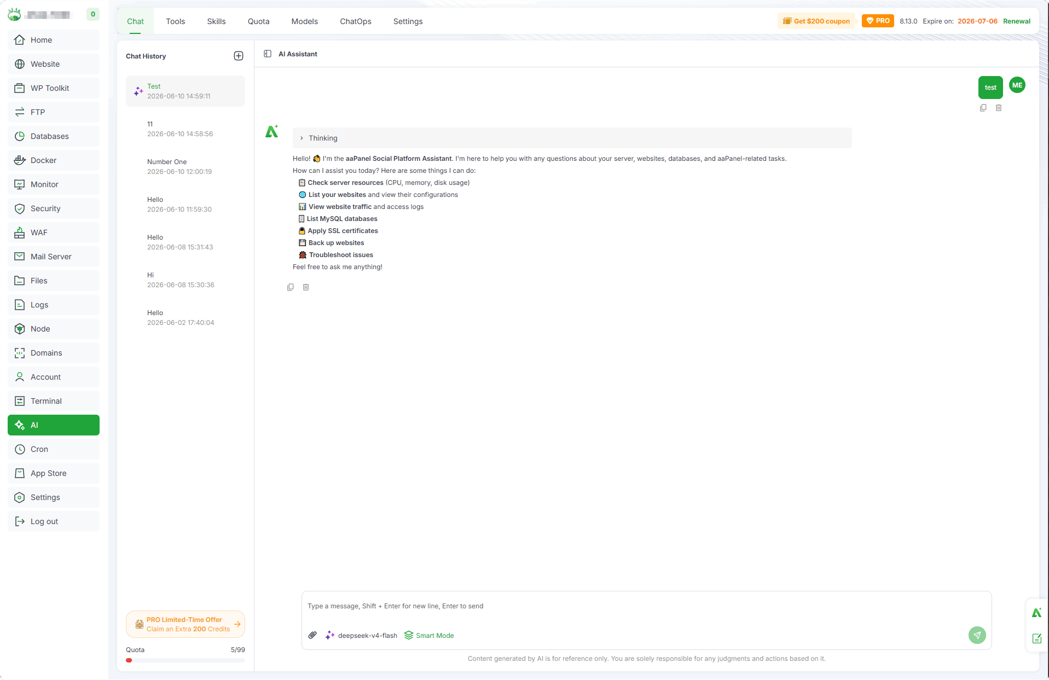Select the AI sidebar item
Viewport: 1049px width, 680px height.
tap(54, 425)
